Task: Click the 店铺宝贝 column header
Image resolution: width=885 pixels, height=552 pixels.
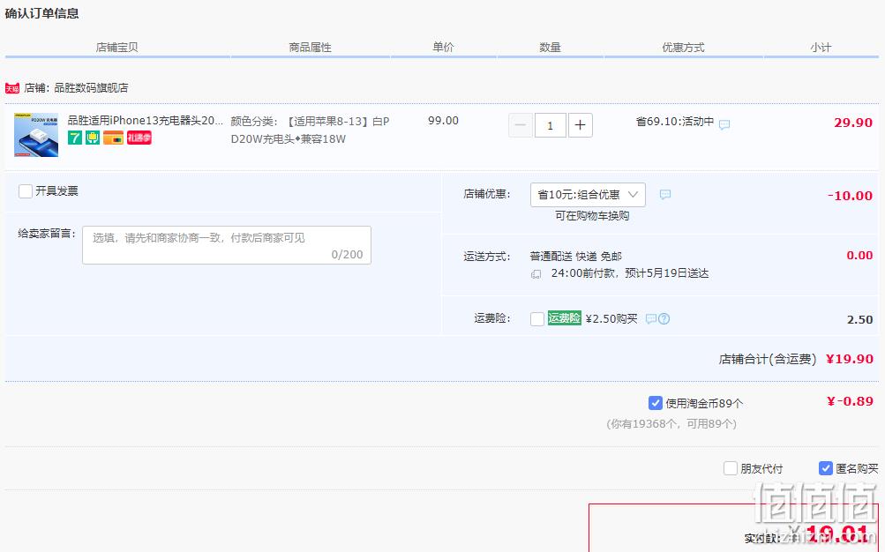Action: coord(116,48)
